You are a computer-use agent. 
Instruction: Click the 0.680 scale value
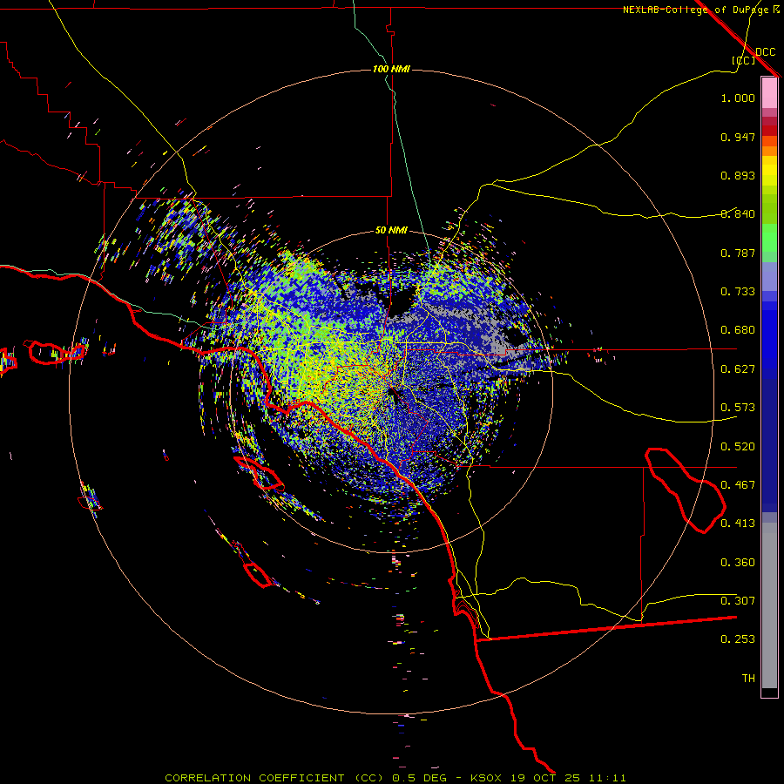(x=738, y=330)
